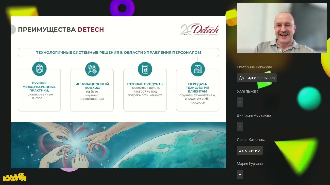Click the globe handshake icon on slide
The width and height of the screenshot is (330, 185).
39,69
